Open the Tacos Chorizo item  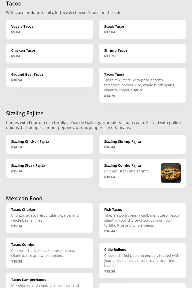coord(49,218)
